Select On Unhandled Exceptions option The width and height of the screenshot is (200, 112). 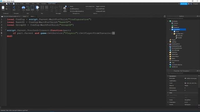point(76,11)
